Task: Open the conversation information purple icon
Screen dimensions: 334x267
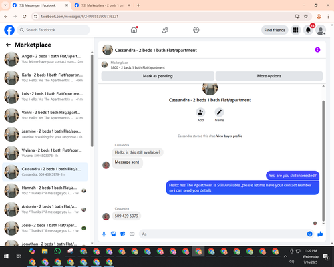Action: pos(317,50)
